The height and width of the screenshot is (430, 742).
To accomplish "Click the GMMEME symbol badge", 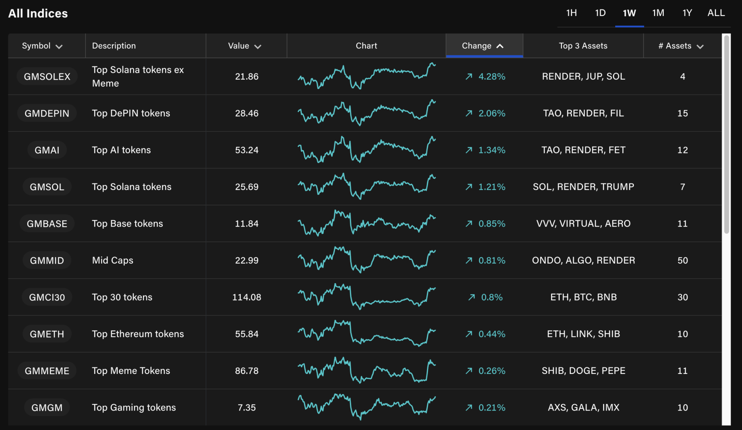I will point(47,371).
